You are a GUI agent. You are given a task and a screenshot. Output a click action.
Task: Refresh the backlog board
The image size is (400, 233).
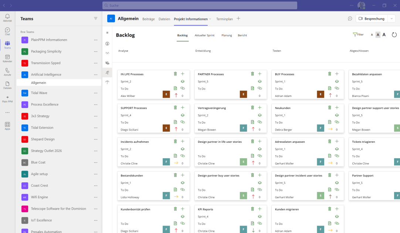point(394,35)
